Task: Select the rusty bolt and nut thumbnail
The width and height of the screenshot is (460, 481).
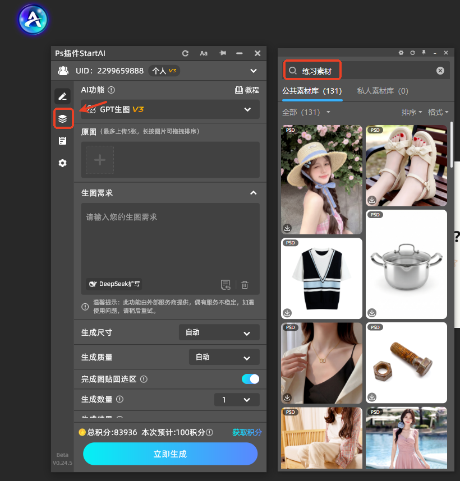Action: [406, 363]
